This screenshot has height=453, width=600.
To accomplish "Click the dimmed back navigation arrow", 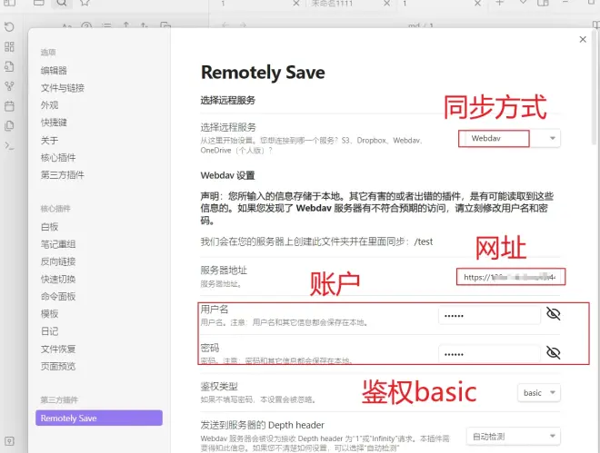I will tap(225, 25).
